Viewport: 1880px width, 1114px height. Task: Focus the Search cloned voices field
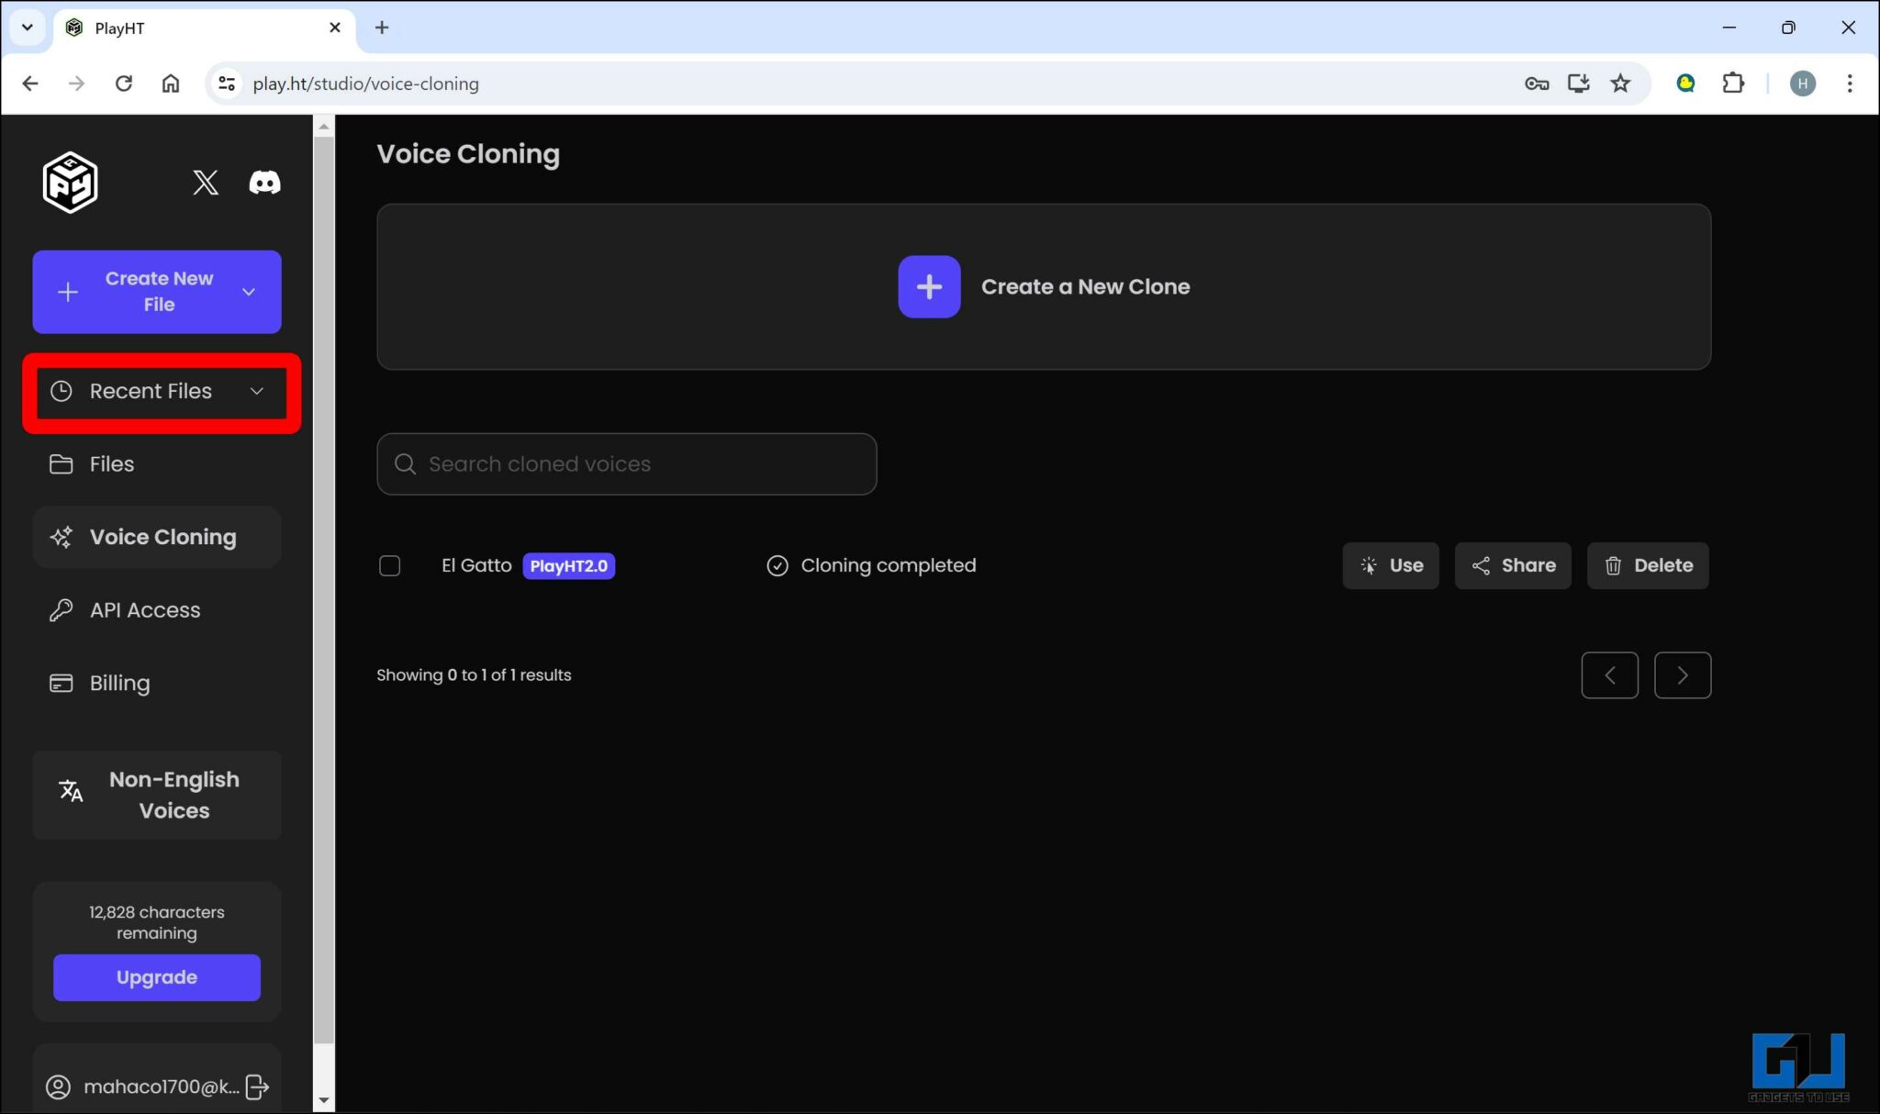tap(627, 464)
